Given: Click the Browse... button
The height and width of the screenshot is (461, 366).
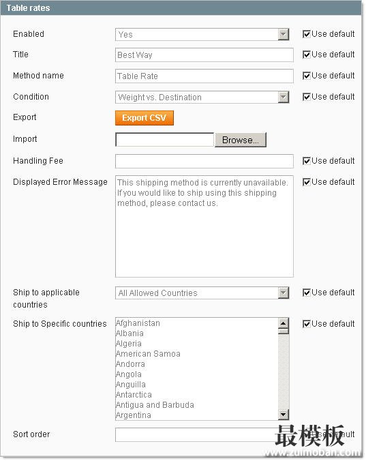Looking at the screenshot, I should point(241,140).
